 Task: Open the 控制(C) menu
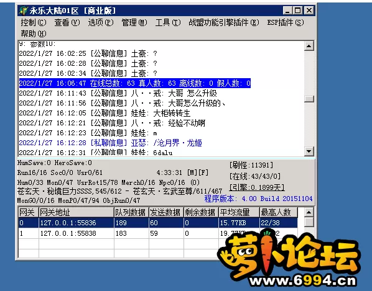(x=34, y=22)
